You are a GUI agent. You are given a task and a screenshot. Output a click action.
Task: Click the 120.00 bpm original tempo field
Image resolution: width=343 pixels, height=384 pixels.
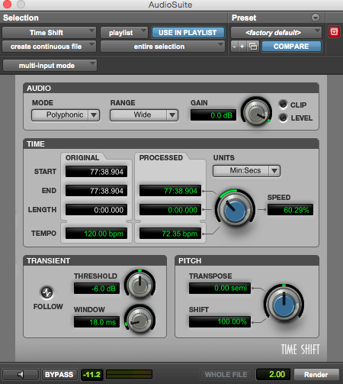pyautogui.click(x=96, y=234)
